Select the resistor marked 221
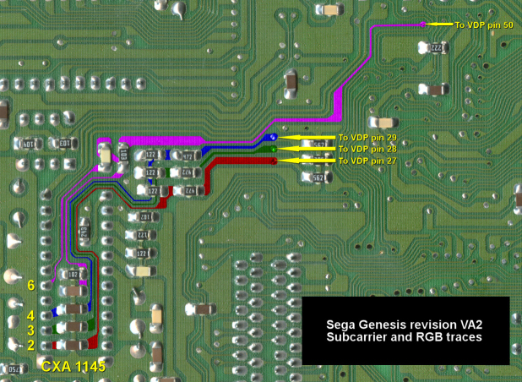This screenshot has height=382, width=522. (x=143, y=235)
